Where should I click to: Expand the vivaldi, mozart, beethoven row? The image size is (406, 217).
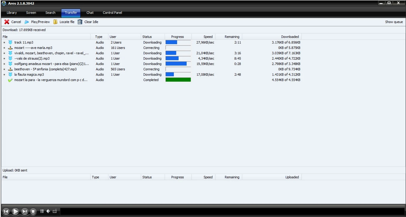pyautogui.click(x=4, y=53)
